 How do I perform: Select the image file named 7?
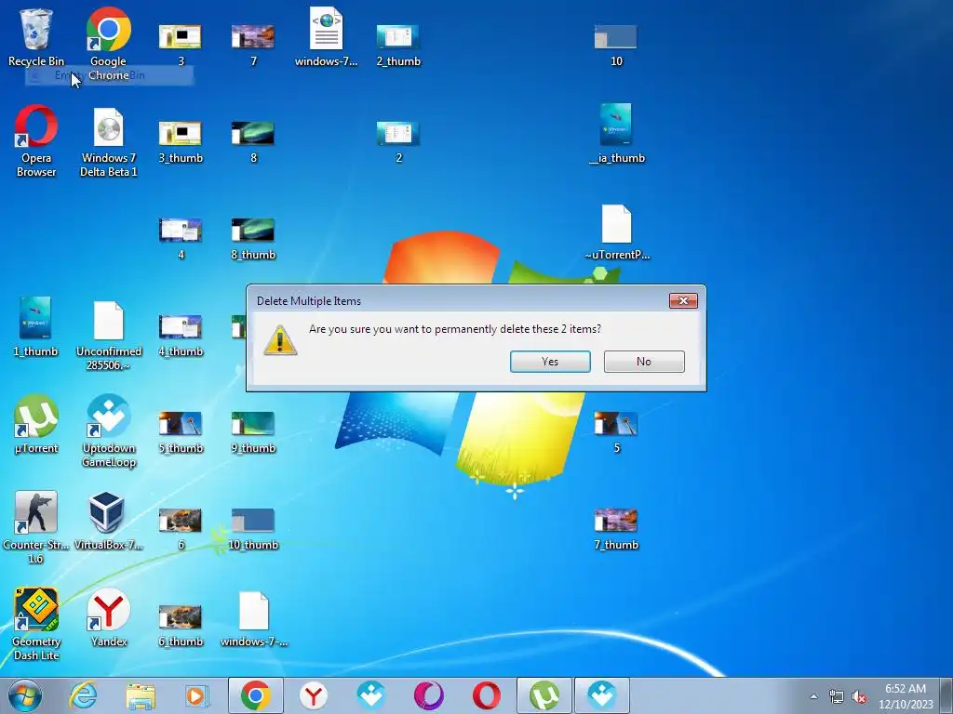coord(253,45)
